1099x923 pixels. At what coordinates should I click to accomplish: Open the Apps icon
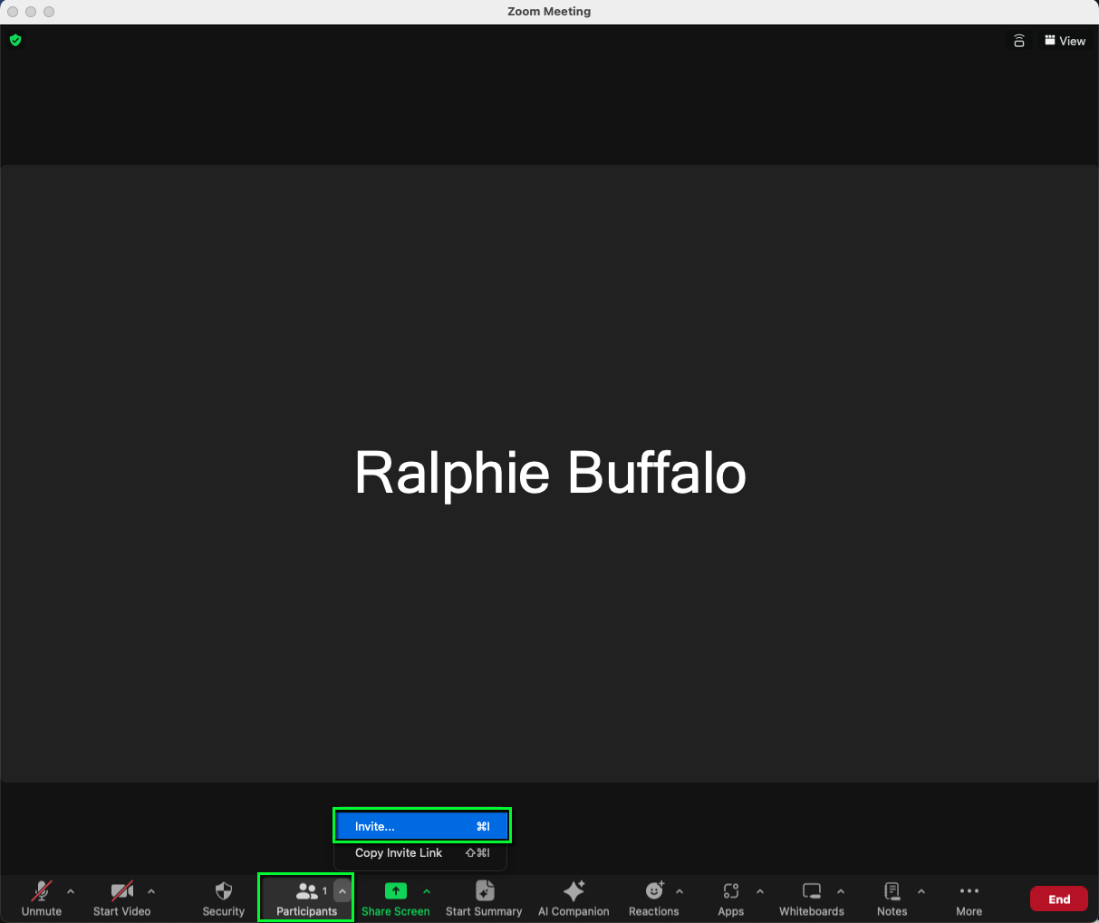pos(731,891)
